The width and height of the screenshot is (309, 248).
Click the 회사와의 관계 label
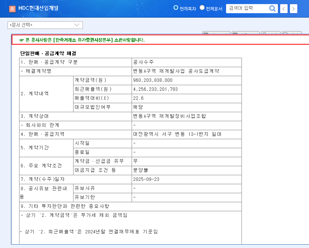click(x=40, y=125)
